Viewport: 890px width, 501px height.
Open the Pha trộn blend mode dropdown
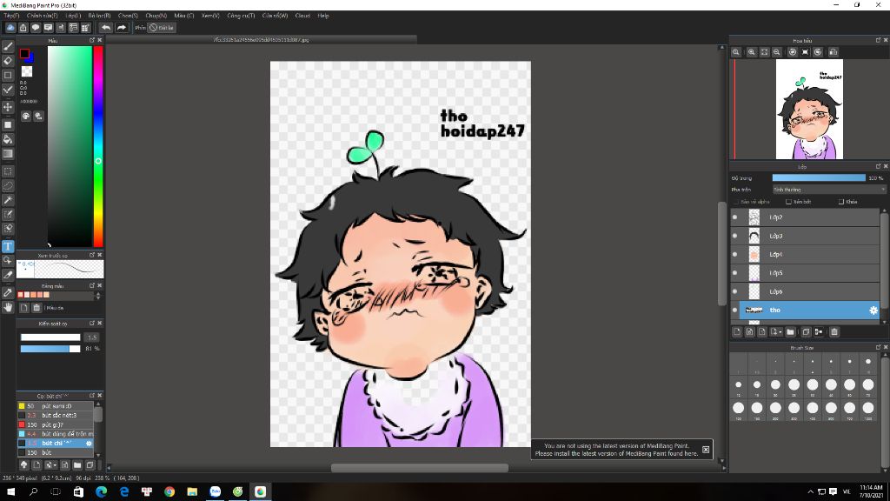(x=828, y=190)
